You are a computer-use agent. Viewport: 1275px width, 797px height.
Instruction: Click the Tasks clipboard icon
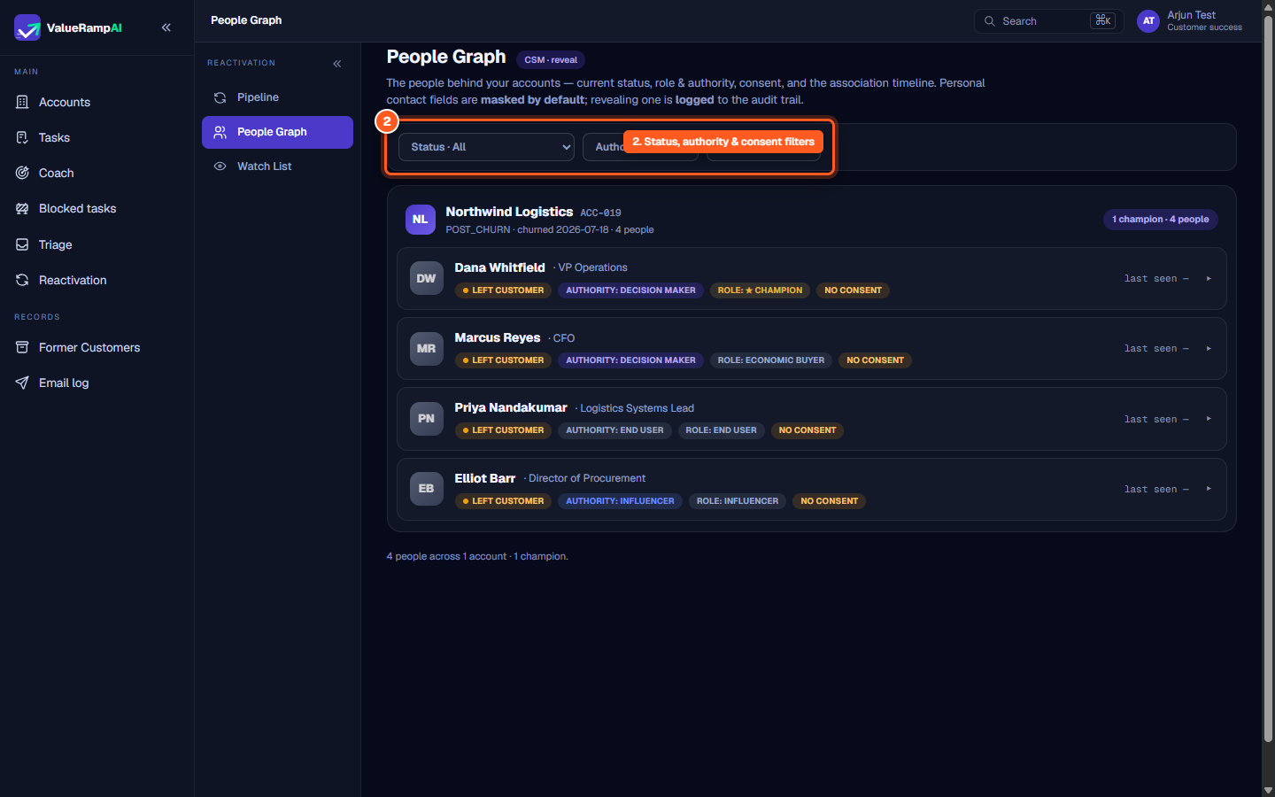[22, 137]
